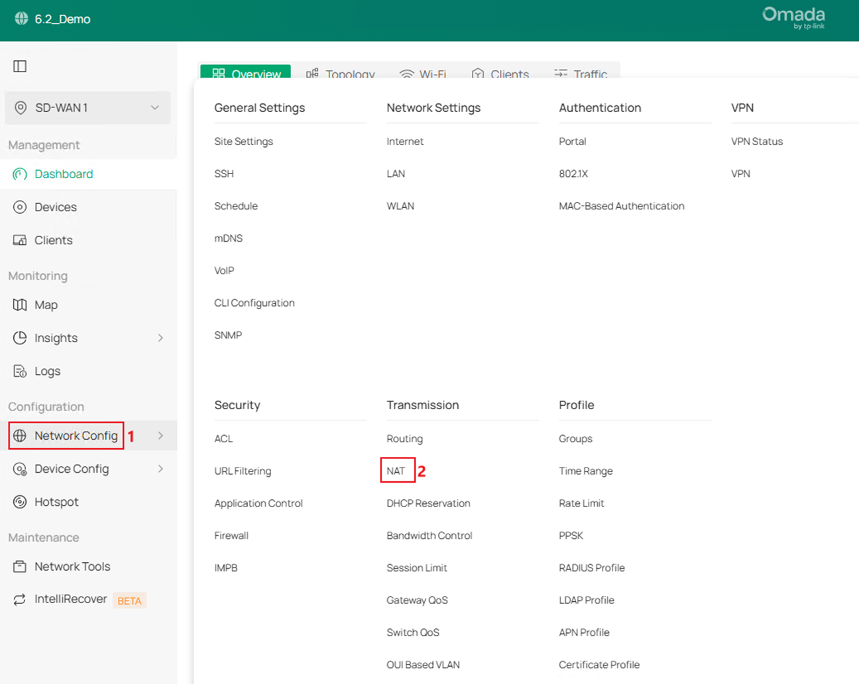Viewport: 859px width, 684px height.
Task: Click the IntelliRecover BETA icon
Action: (x=21, y=599)
